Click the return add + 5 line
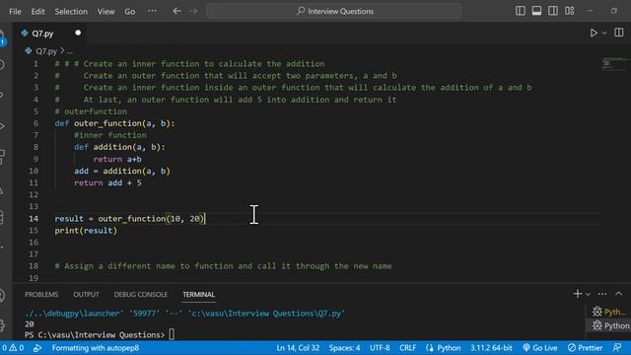This screenshot has height=355, width=631. [107, 182]
